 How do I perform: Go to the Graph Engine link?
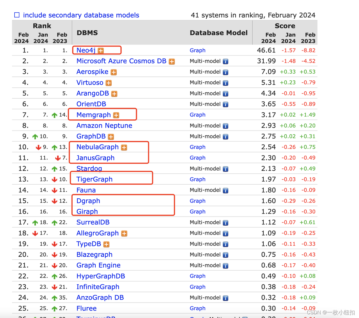98,265
